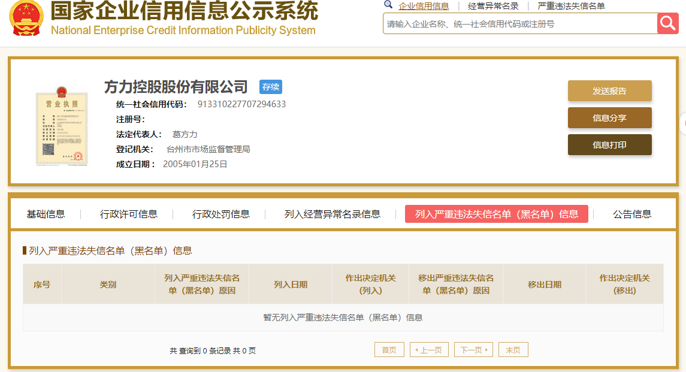This screenshot has height=372, width=686.
Task: Click the 作出决定机关 (移出) column header
Action: point(625,285)
